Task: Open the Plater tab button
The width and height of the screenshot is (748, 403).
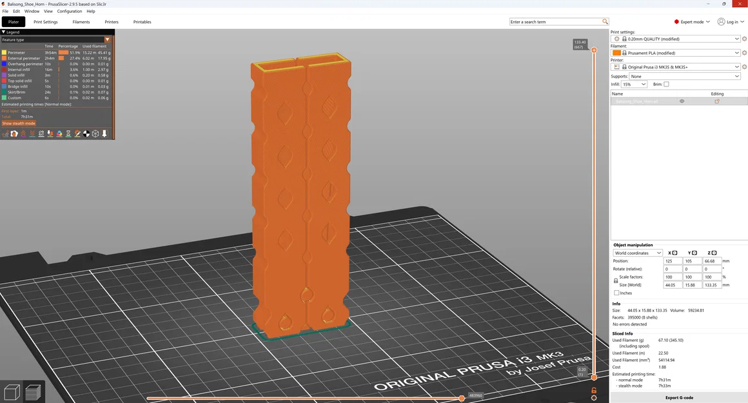Action: coord(14,22)
